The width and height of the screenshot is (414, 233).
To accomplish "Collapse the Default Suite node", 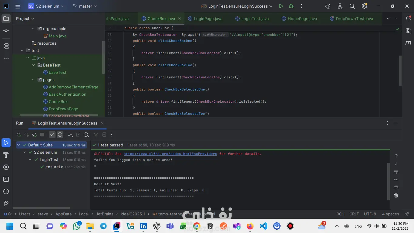I will tap(19, 145).
